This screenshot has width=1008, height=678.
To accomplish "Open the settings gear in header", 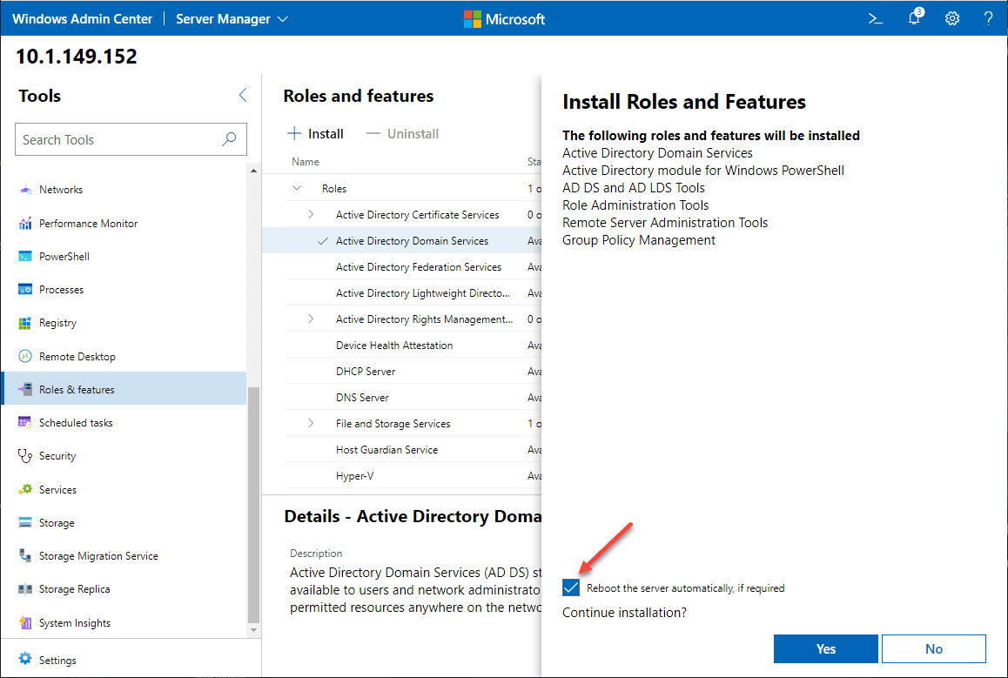I will click(952, 18).
